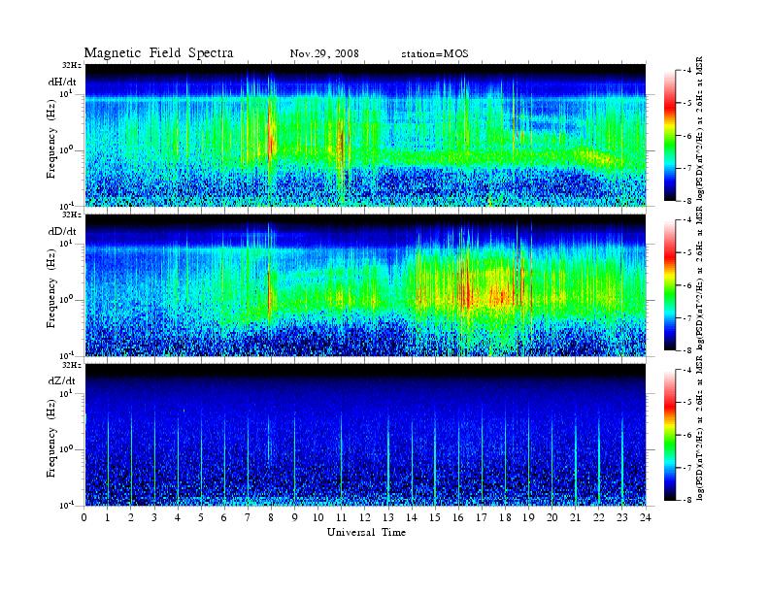The image size is (769, 594).
Task: Click the "32Hz" label of the dD/dt panel
Action: pos(72,214)
